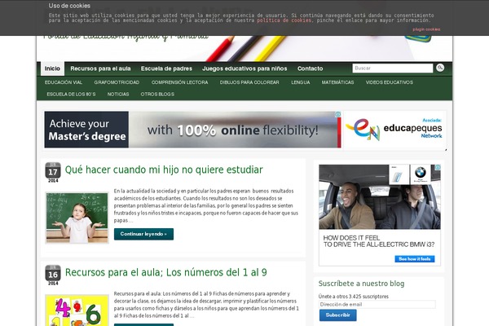Click the Achieve your Master's degree banner
The width and height of the screenshot is (489, 326).
click(192, 130)
